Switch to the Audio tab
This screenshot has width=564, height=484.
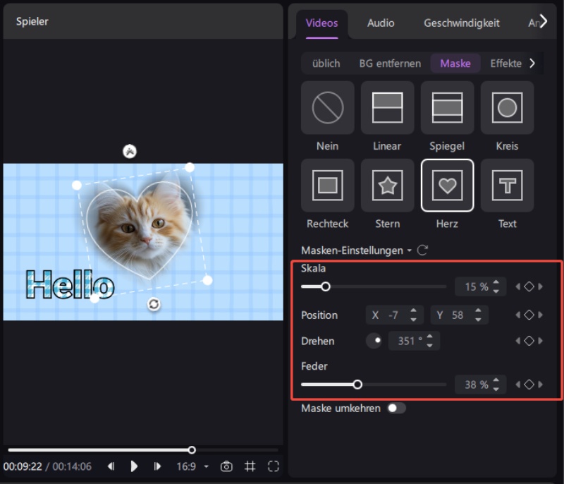click(381, 23)
